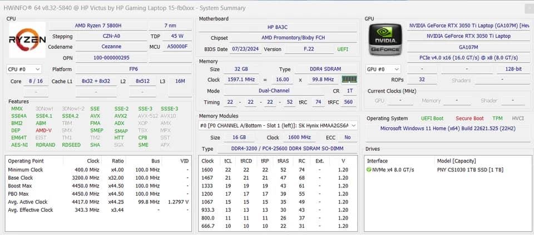The height and width of the screenshot is (235, 534).
Task: Click the red Secure Boot label
Action: click(x=469, y=119)
